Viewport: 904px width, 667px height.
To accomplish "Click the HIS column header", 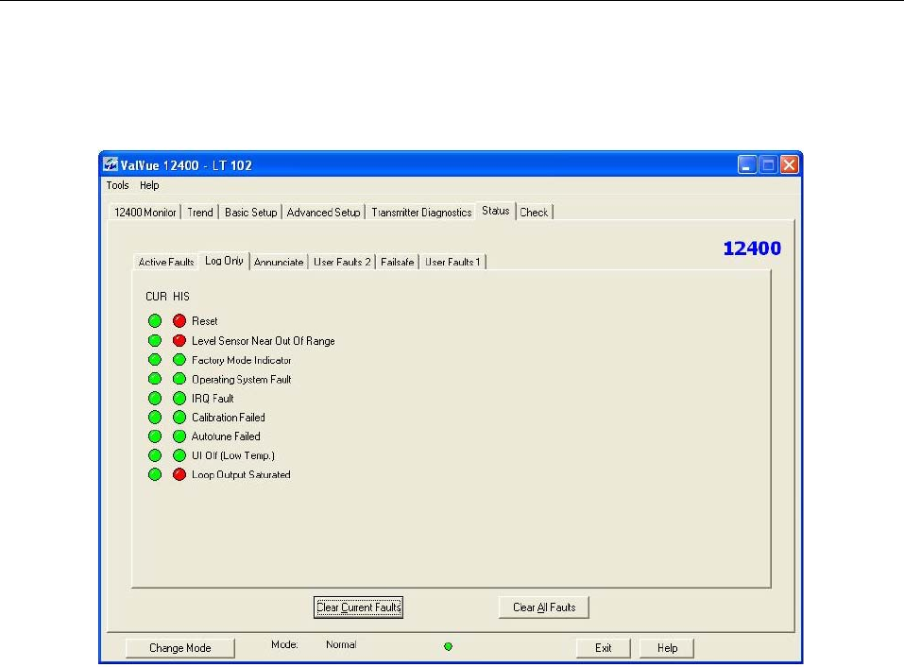I will point(181,297).
